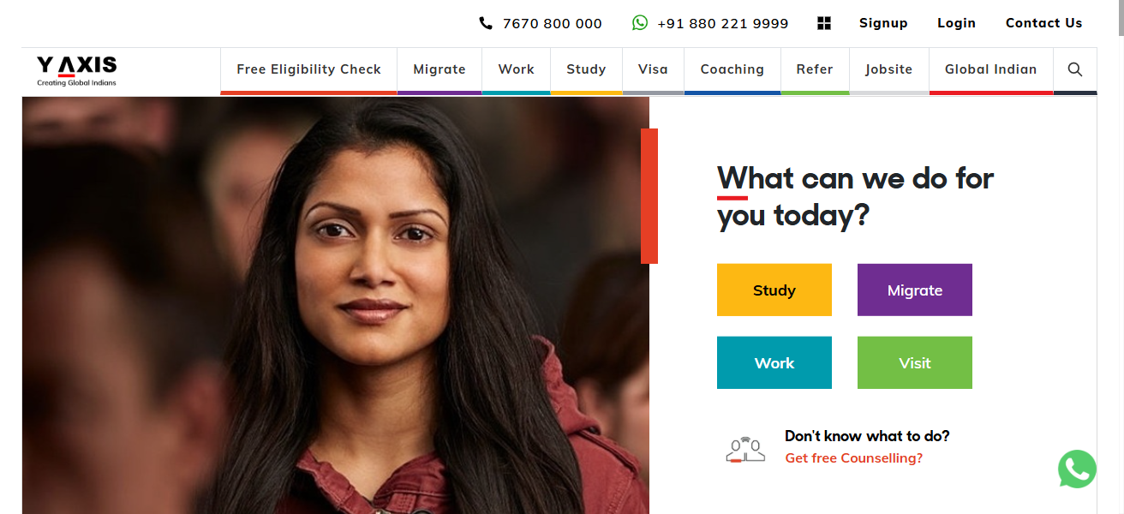
Task: Open the four-square grid apps icon
Action: pos(824,23)
